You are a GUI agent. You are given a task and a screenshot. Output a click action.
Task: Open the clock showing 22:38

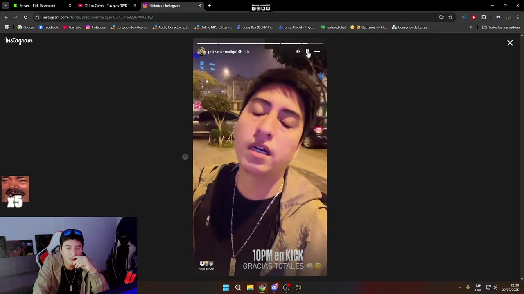(x=511, y=287)
